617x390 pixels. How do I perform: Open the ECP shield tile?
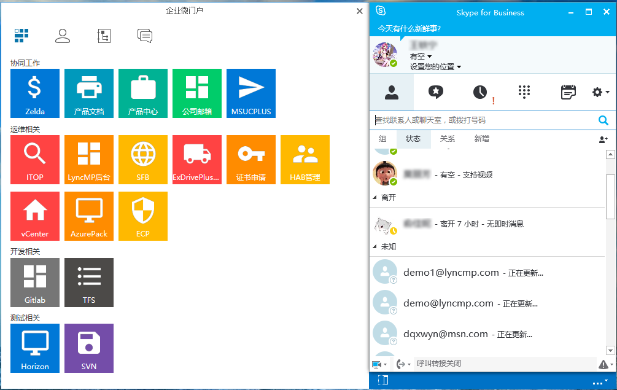(x=143, y=216)
